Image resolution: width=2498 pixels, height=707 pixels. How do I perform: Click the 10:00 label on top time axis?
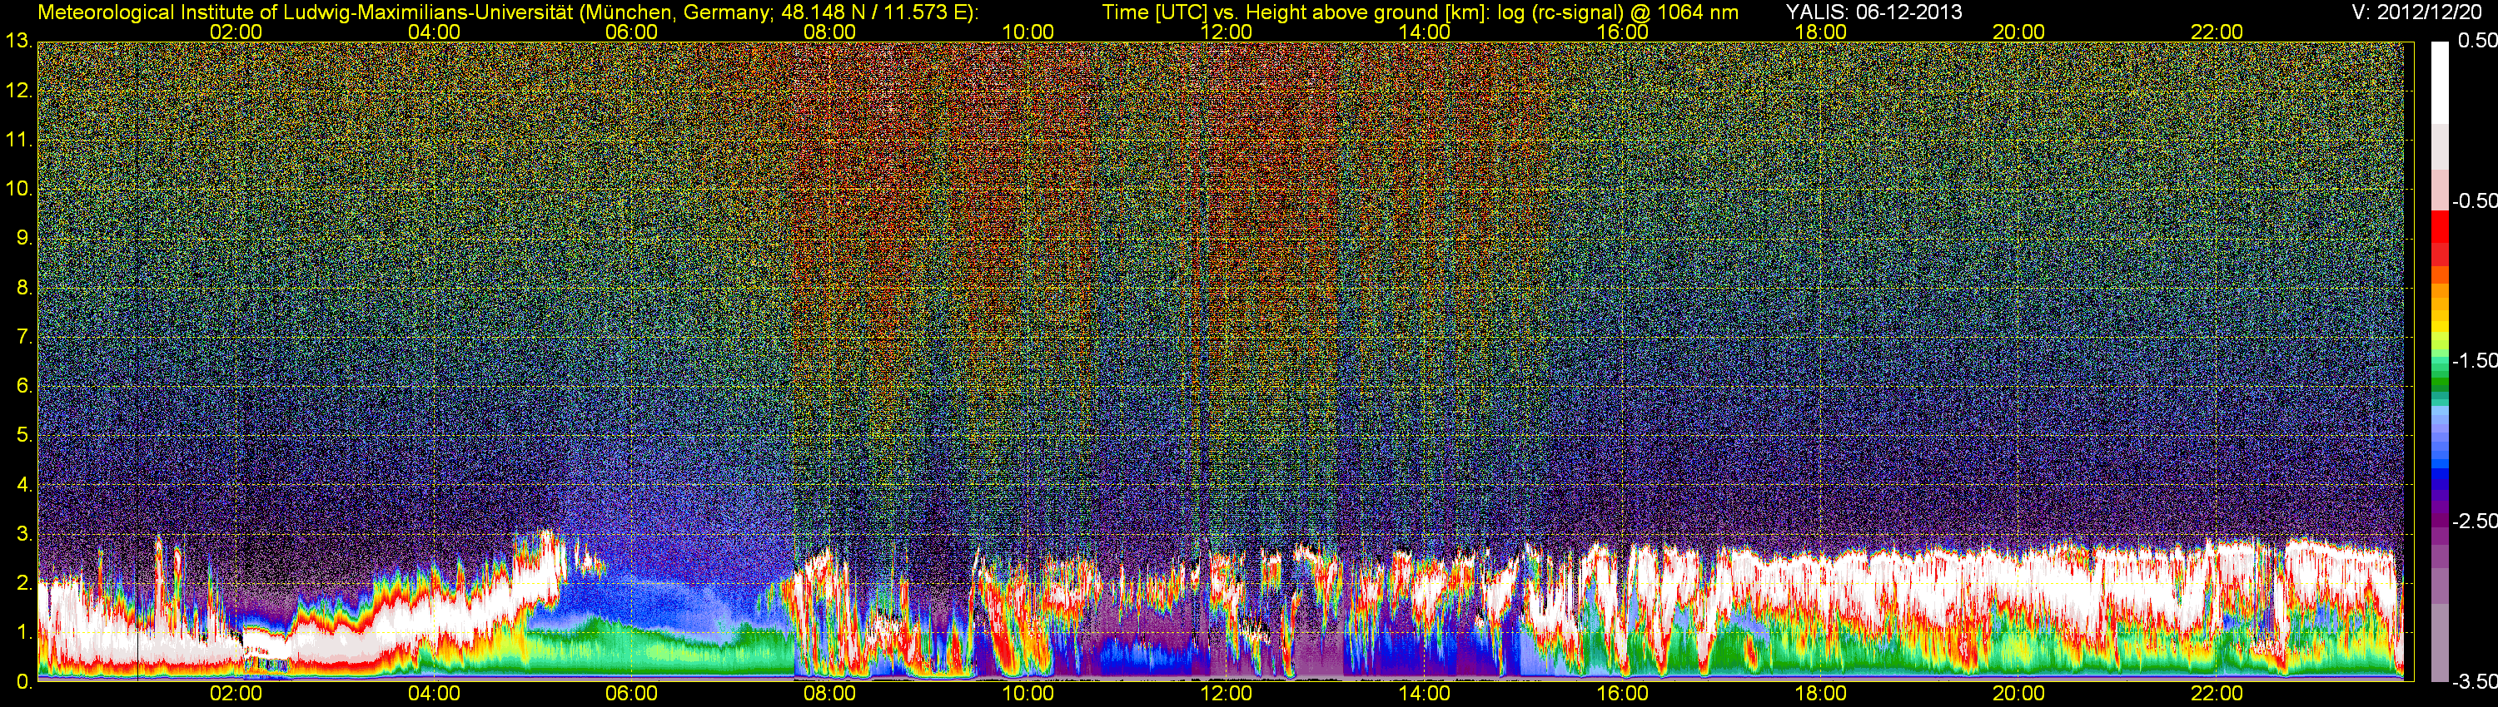1028,32
